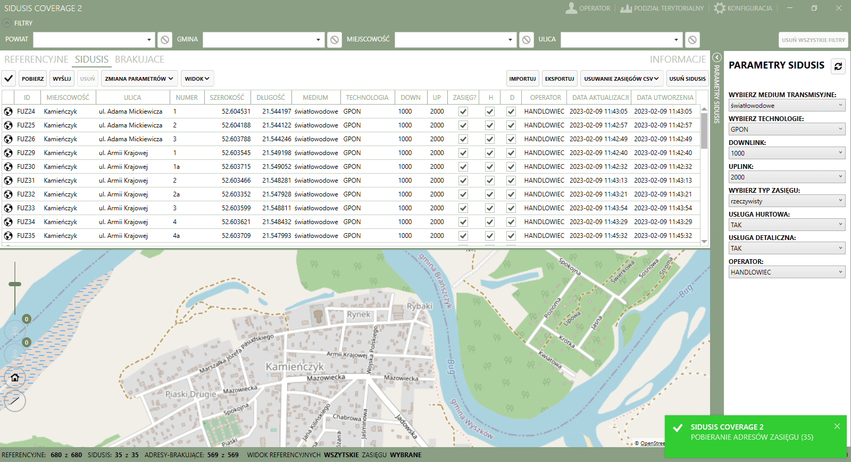Image resolution: width=851 pixels, height=462 pixels.
Task: Switch to the REFERENCYJNE tab
Action: (x=36, y=59)
